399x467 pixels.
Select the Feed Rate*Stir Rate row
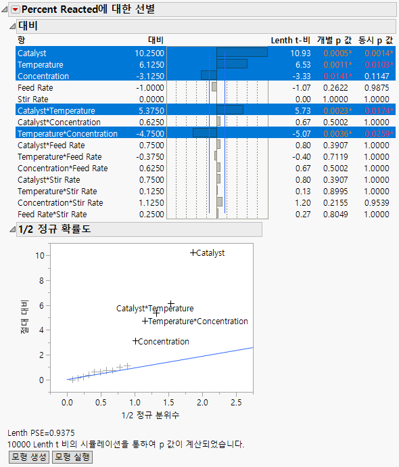click(206, 214)
